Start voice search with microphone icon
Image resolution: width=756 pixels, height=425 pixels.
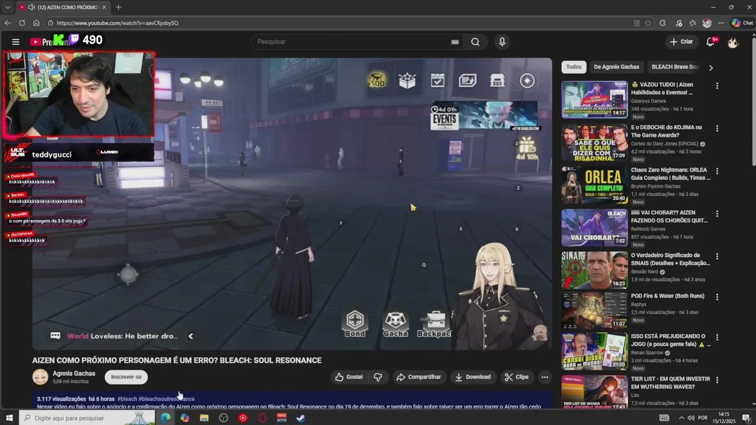[x=502, y=42]
